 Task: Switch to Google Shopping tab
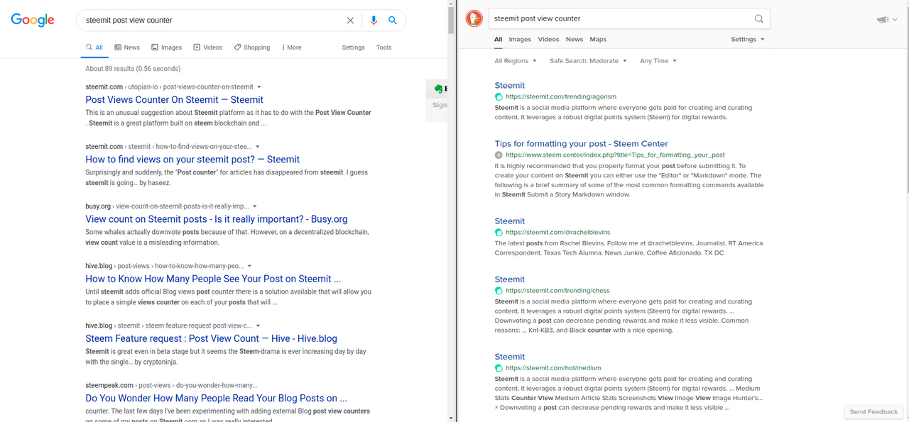tap(252, 48)
